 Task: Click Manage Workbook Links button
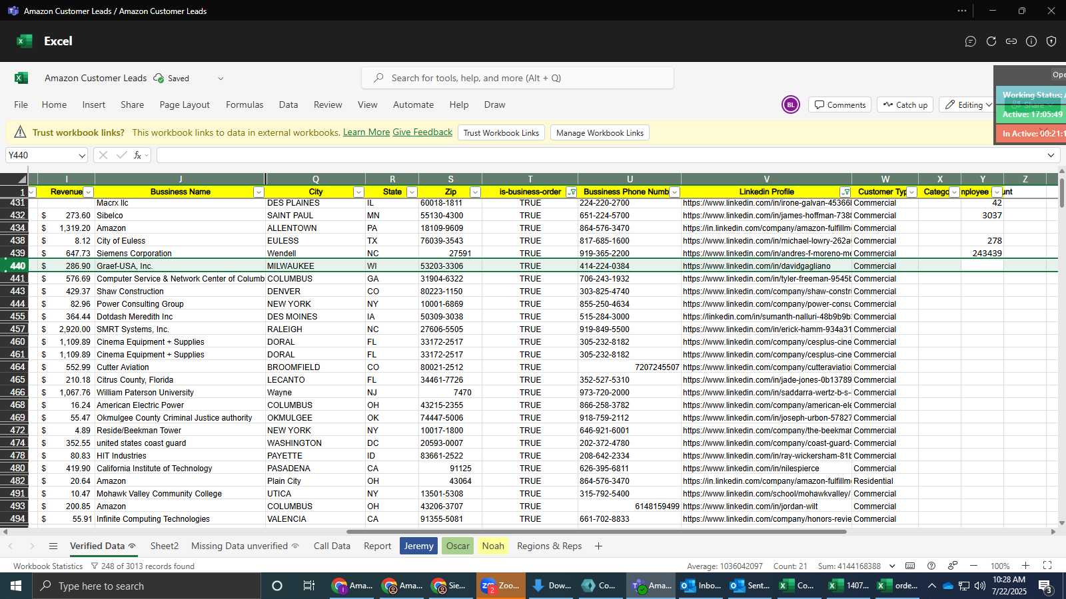[x=600, y=132]
